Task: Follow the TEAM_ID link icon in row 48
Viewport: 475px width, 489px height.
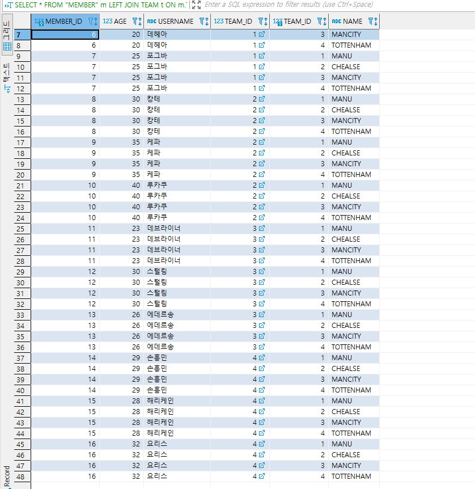Action: (x=262, y=476)
